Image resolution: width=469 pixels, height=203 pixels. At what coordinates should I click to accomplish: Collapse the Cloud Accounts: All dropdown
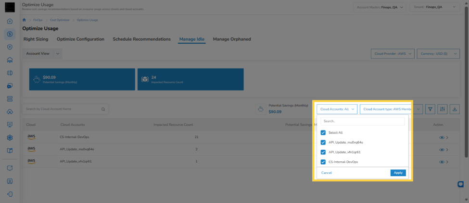[x=337, y=109]
